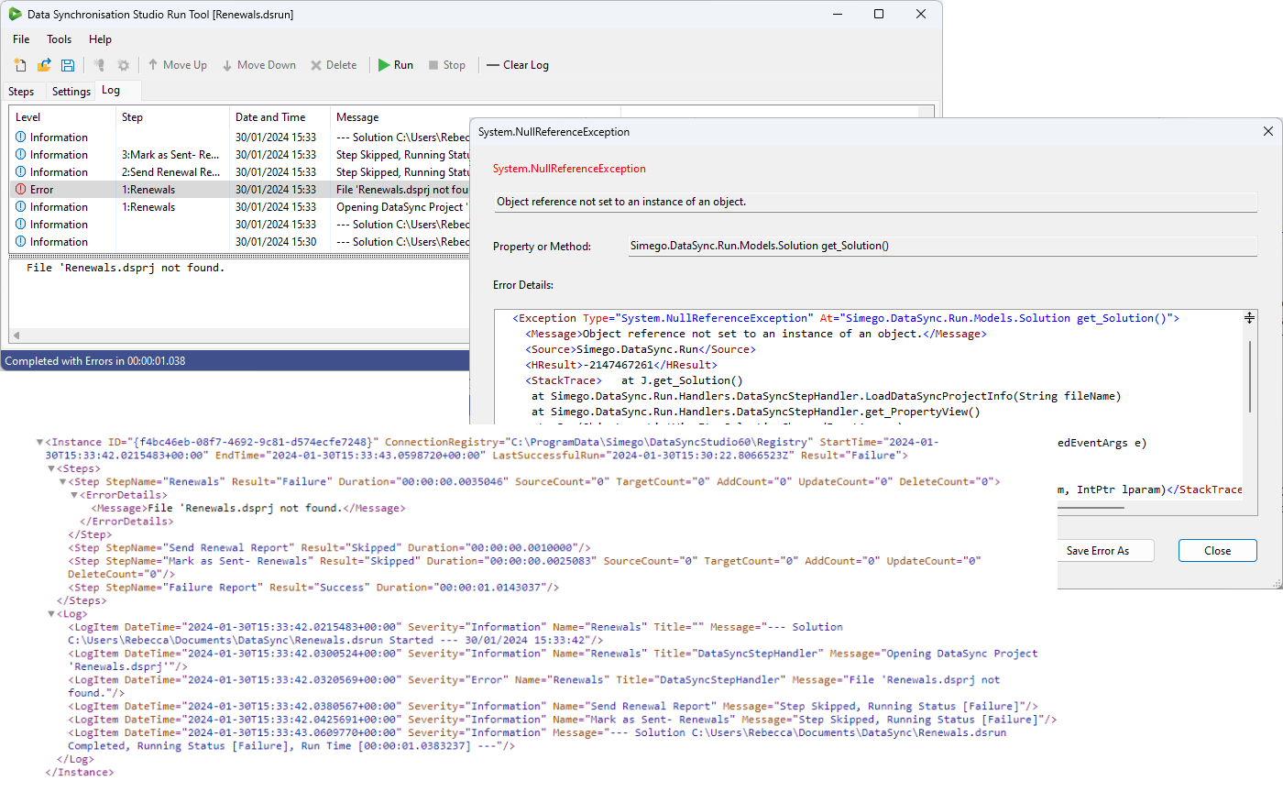Click the Save Error As button
1283x803 pixels.
click(x=1098, y=551)
